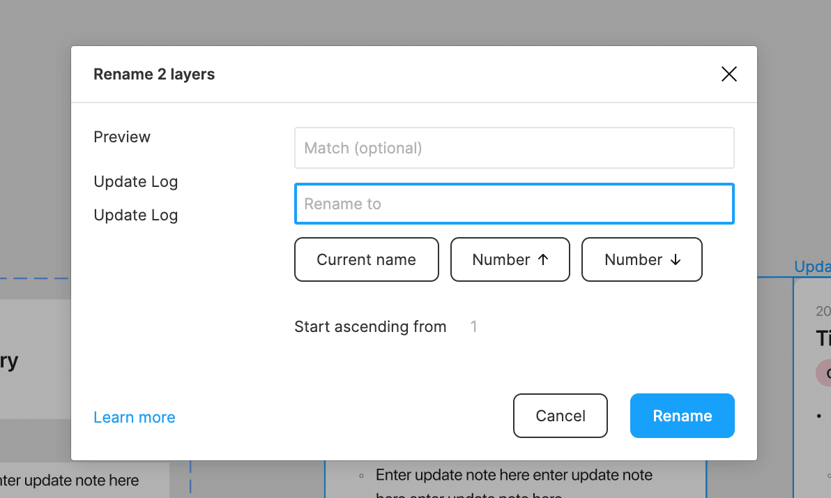The image size is (831, 498).
Task: Open the Learn more link
Action: click(135, 417)
